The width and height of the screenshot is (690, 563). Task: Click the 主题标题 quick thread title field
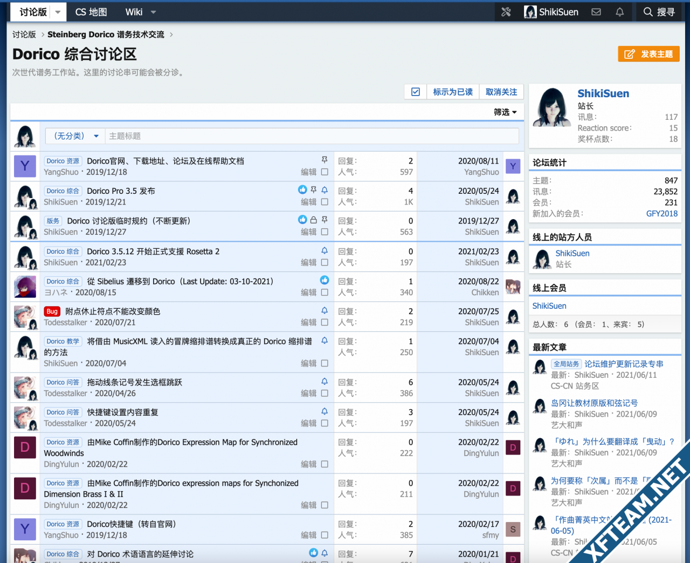coord(312,136)
